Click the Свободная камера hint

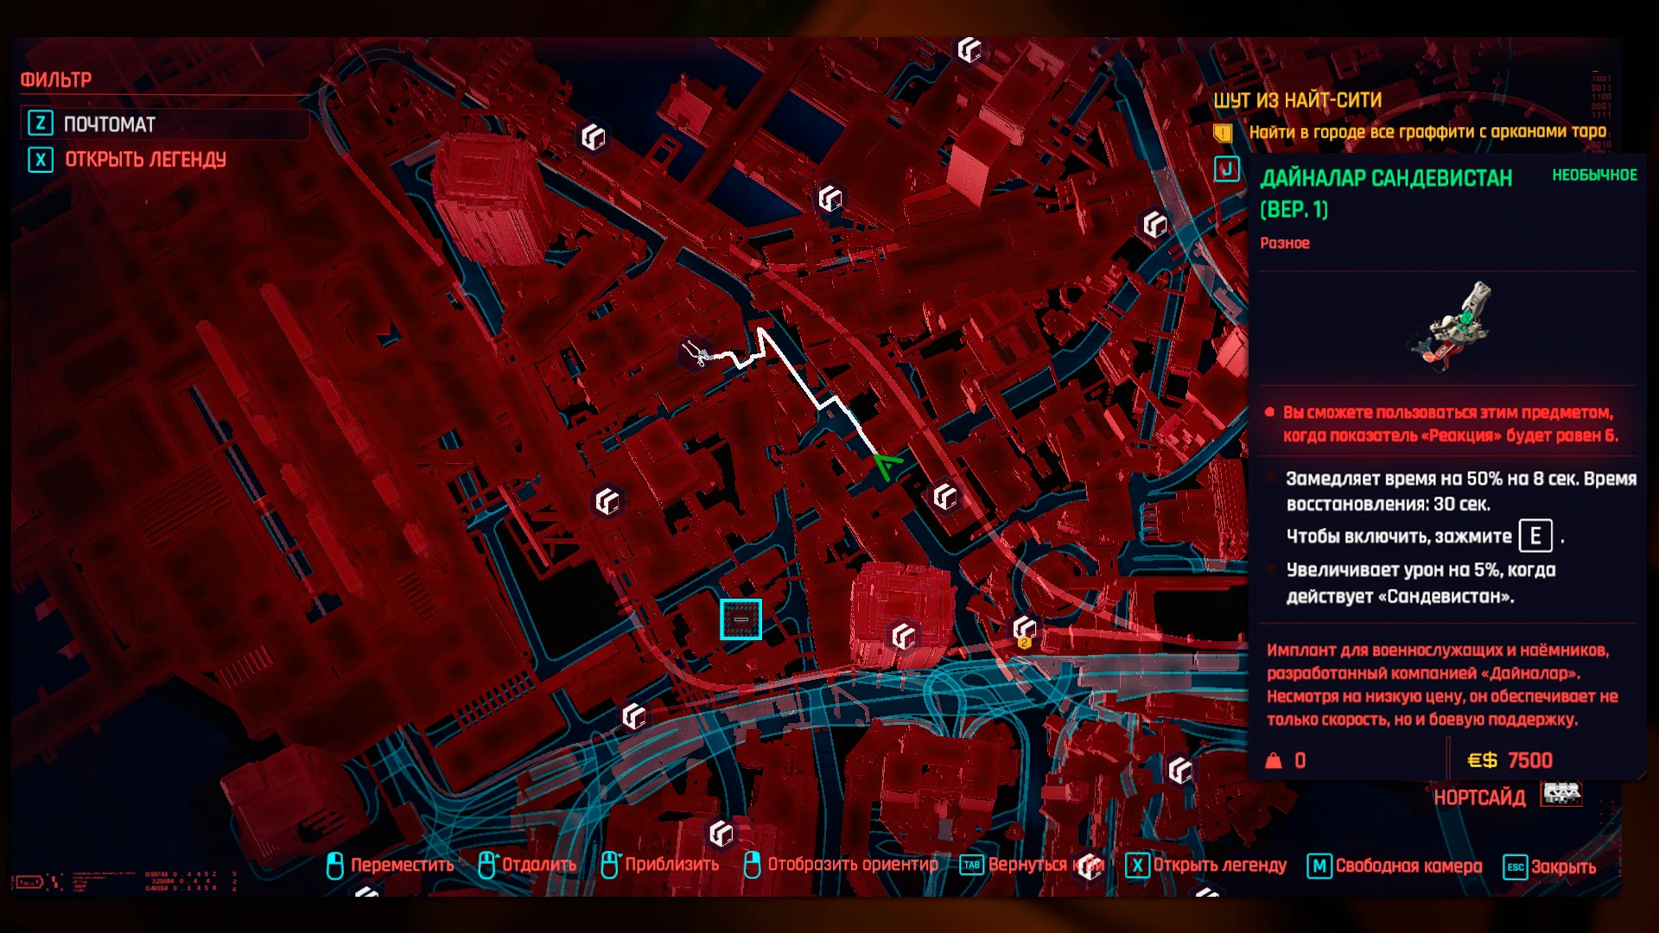(x=1408, y=866)
